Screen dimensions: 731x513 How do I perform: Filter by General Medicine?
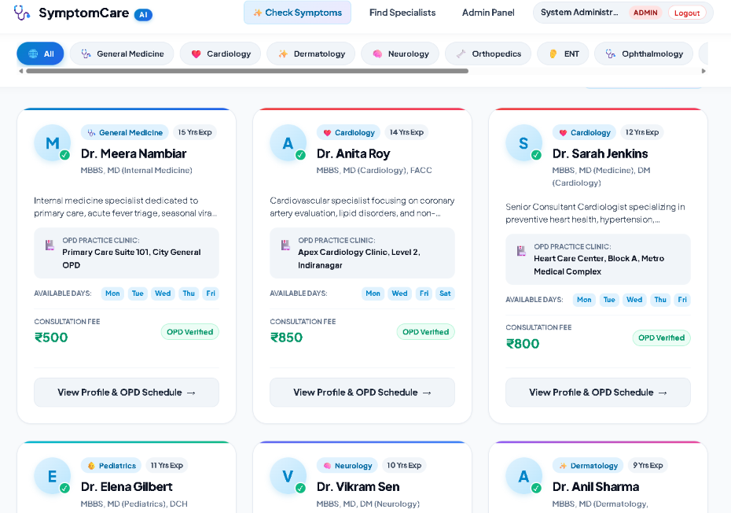pyautogui.click(x=122, y=54)
